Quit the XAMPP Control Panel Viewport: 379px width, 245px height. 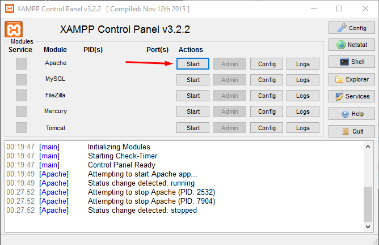[x=351, y=131]
